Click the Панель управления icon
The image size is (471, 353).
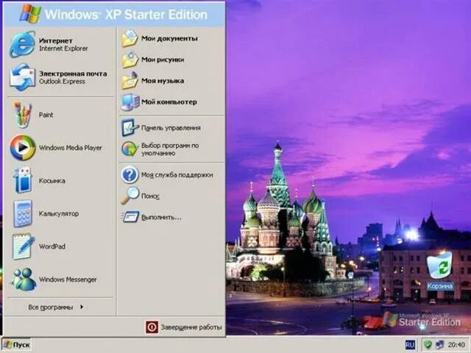pos(130,127)
